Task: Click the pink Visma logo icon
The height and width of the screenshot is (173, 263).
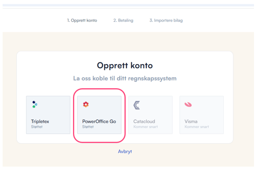Action: coord(188,105)
